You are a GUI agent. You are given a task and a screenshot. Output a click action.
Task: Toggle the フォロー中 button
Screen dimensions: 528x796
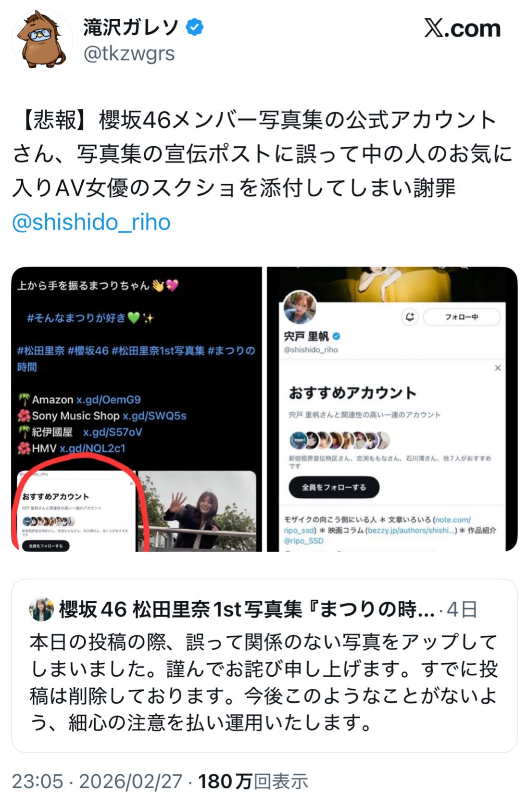[x=462, y=317]
